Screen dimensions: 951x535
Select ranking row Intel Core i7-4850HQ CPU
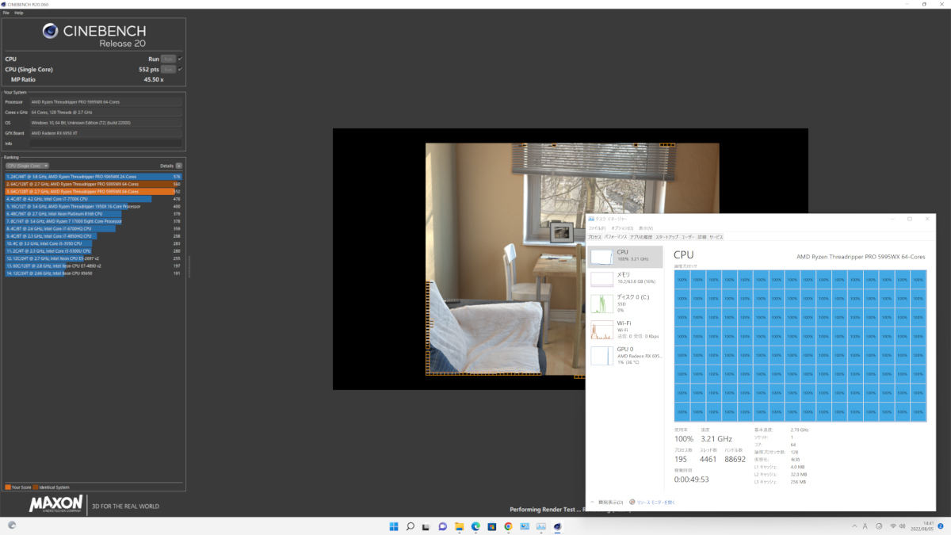[94, 235]
